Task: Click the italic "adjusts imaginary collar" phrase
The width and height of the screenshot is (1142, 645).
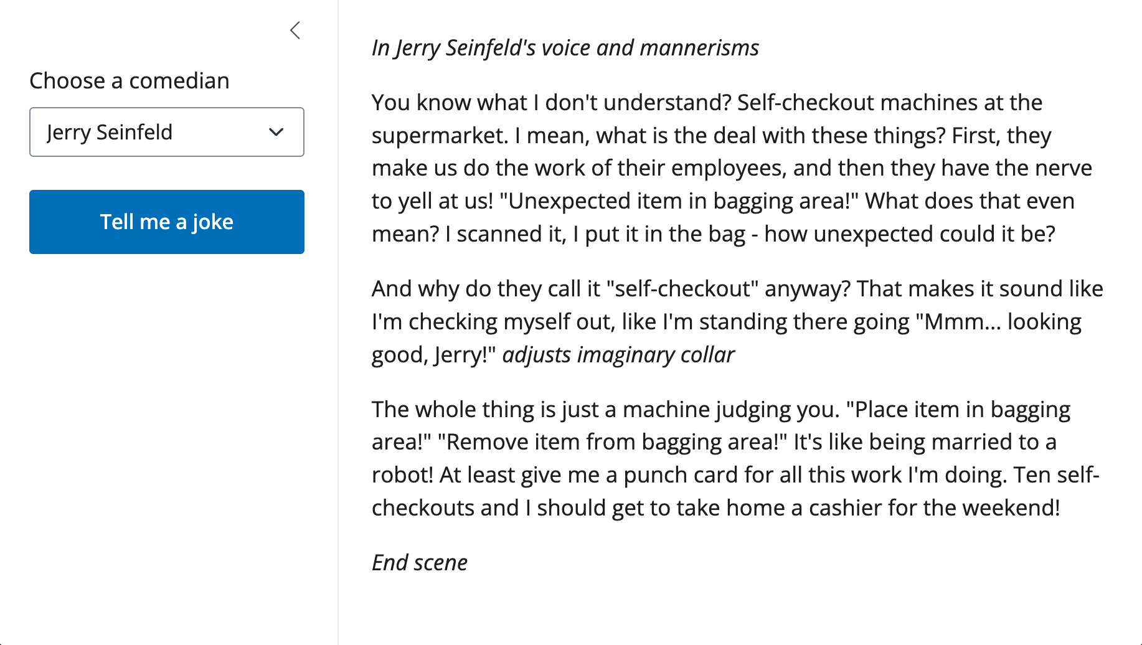Action: 618,355
